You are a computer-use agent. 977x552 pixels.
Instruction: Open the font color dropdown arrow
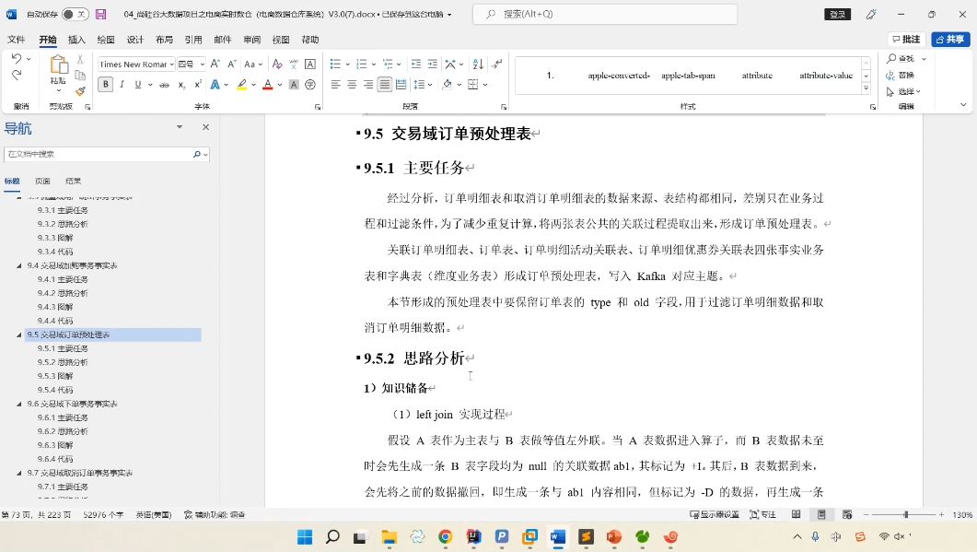click(x=280, y=85)
